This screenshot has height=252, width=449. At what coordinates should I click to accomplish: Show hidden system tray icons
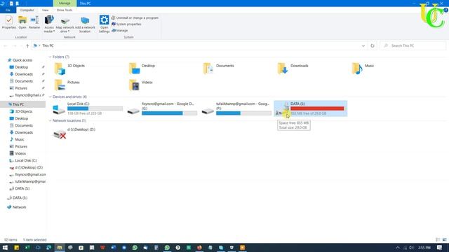coord(398,248)
